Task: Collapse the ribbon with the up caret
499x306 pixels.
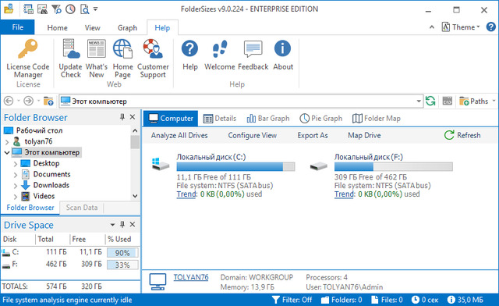Action: click(431, 27)
